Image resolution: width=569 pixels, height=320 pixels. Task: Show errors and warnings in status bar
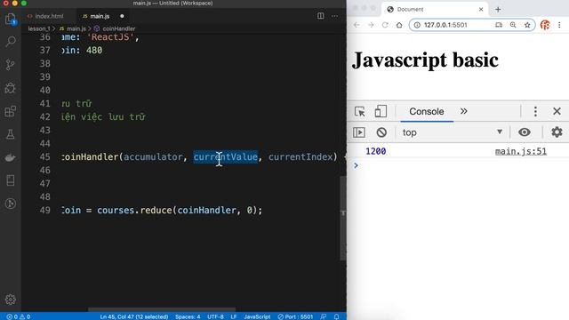[x=19, y=316]
